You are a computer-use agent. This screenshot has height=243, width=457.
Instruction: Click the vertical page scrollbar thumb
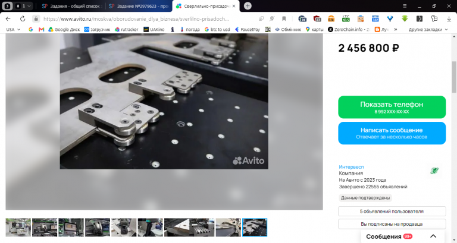pyautogui.click(x=454, y=77)
